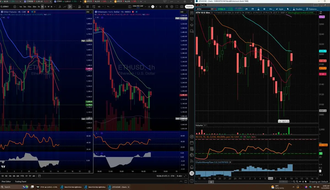Open the candlestick chart style selector
The image size is (330, 190).
(70, 7)
